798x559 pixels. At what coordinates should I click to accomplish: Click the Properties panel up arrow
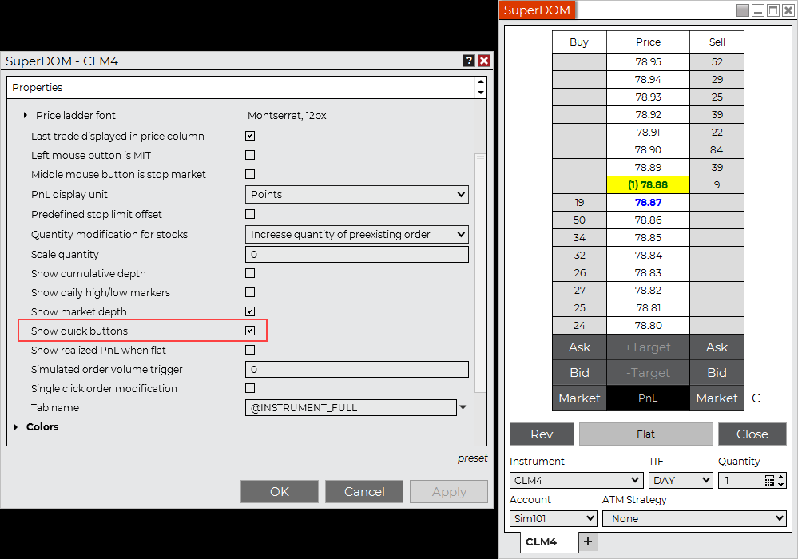480,82
